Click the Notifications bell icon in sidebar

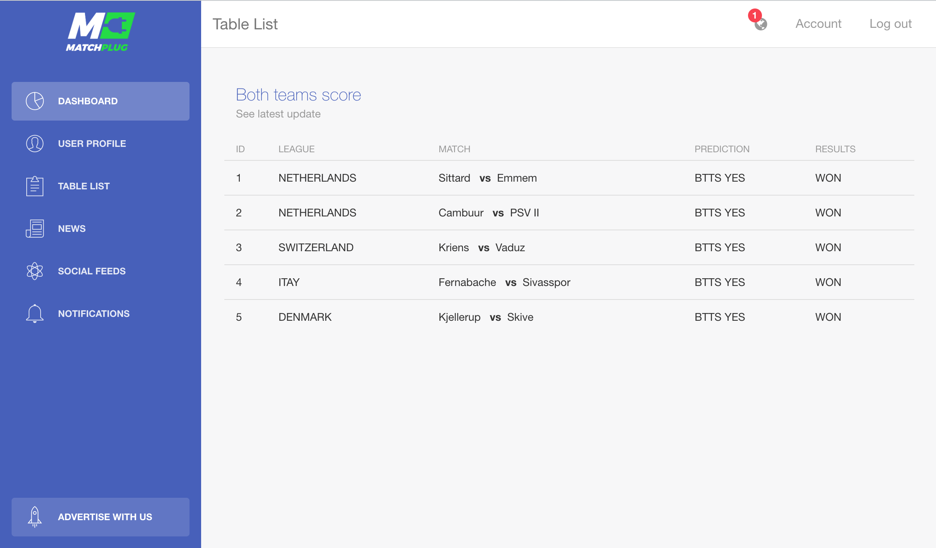[x=35, y=313]
